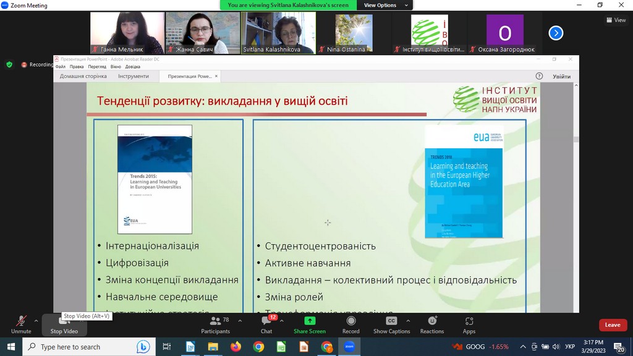The height and width of the screenshot is (356, 633).
Task: Show next participants with blue arrow
Action: (556, 33)
